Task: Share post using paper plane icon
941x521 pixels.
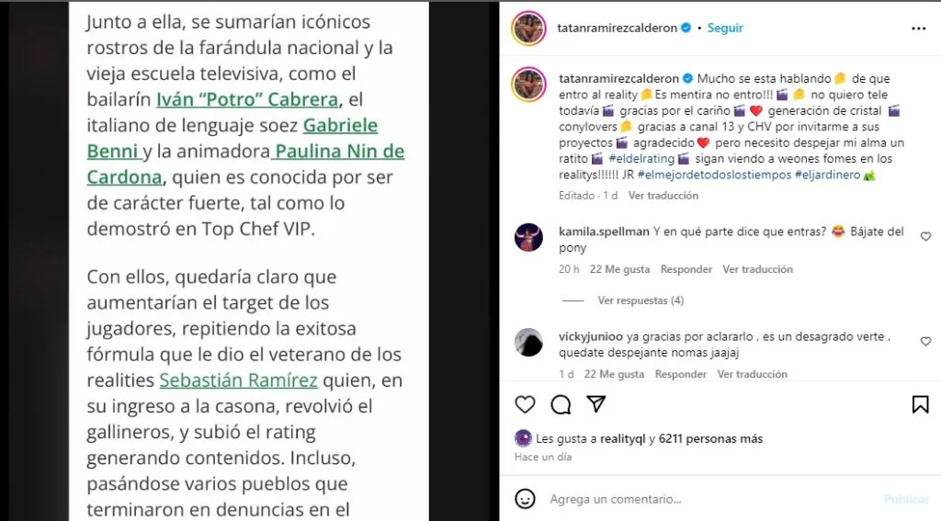Action: [x=595, y=404]
